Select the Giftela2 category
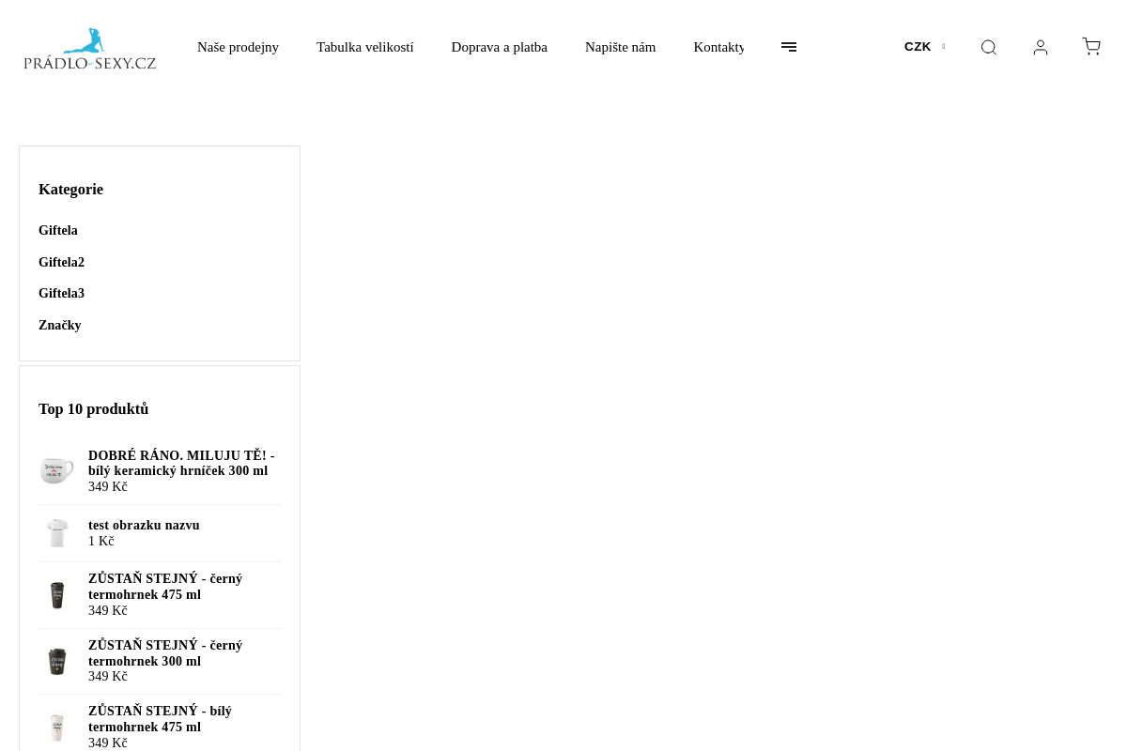 [61, 263]
